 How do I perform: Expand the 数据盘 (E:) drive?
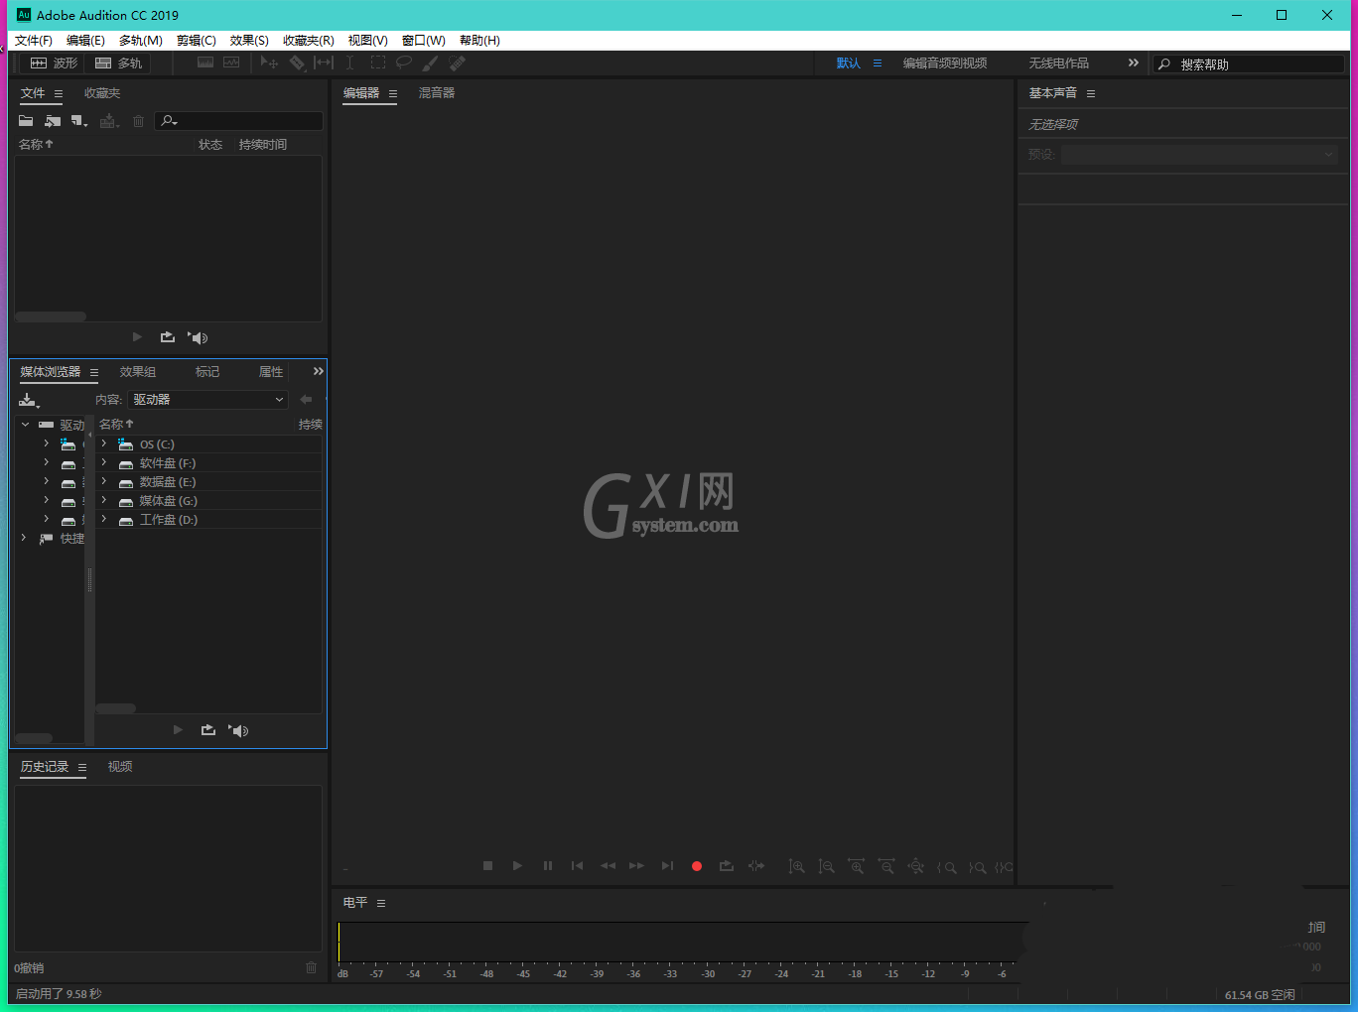103,481
